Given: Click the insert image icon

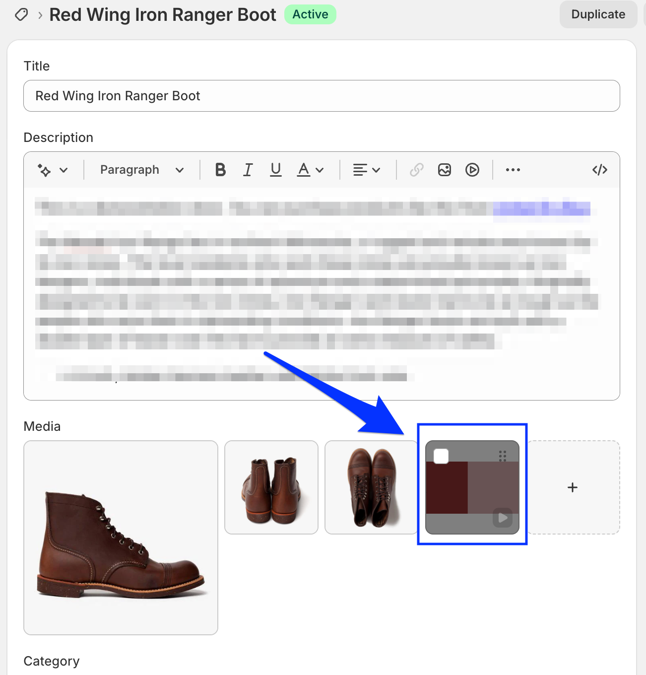Looking at the screenshot, I should [445, 170].
